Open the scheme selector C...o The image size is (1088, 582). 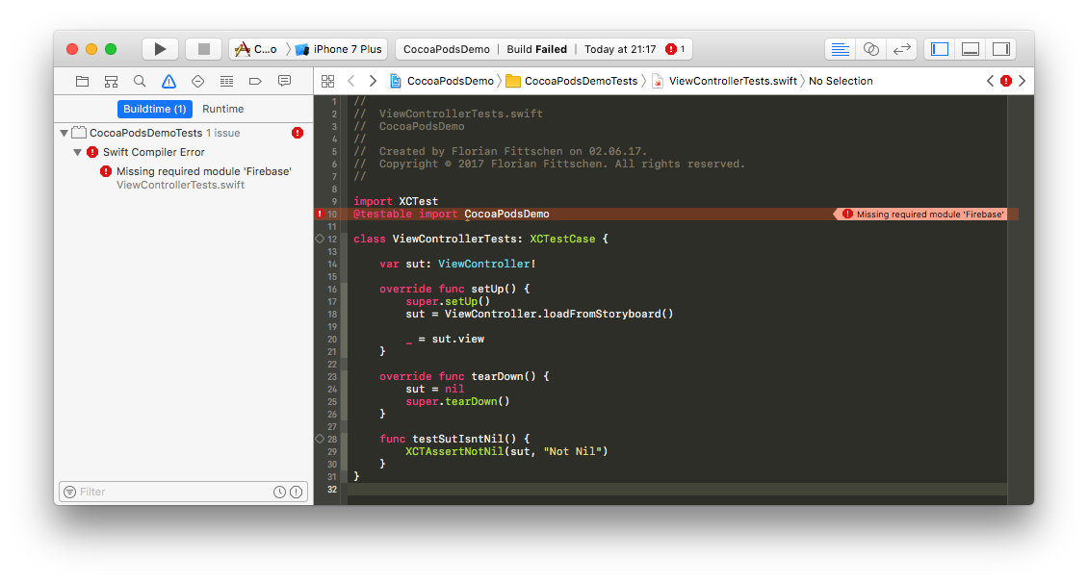(x=257, y=49)
